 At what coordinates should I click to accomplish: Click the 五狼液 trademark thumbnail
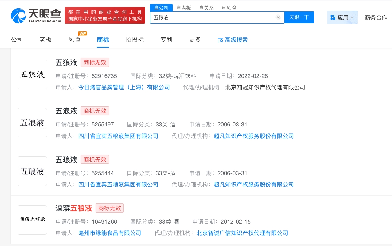(32, 74)
